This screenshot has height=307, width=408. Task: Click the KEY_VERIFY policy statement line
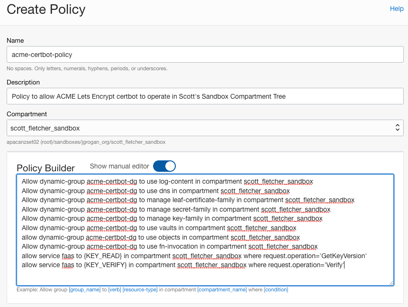(183, 265)
